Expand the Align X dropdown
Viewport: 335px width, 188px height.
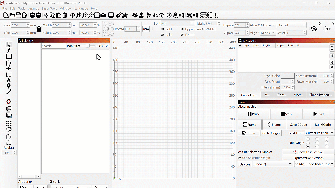(268, 25)
